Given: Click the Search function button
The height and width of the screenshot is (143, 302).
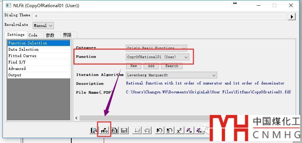Looking at the screenshot, I should click(172, 66).
